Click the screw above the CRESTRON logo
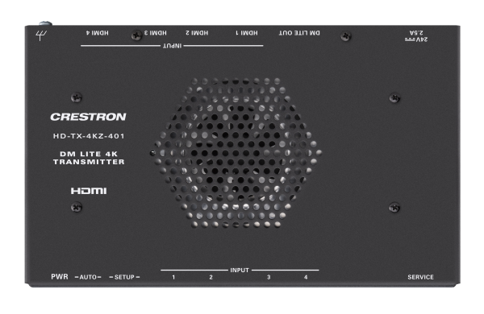The height and width of the screenshot is (314, 484). (x=77, y=97)
